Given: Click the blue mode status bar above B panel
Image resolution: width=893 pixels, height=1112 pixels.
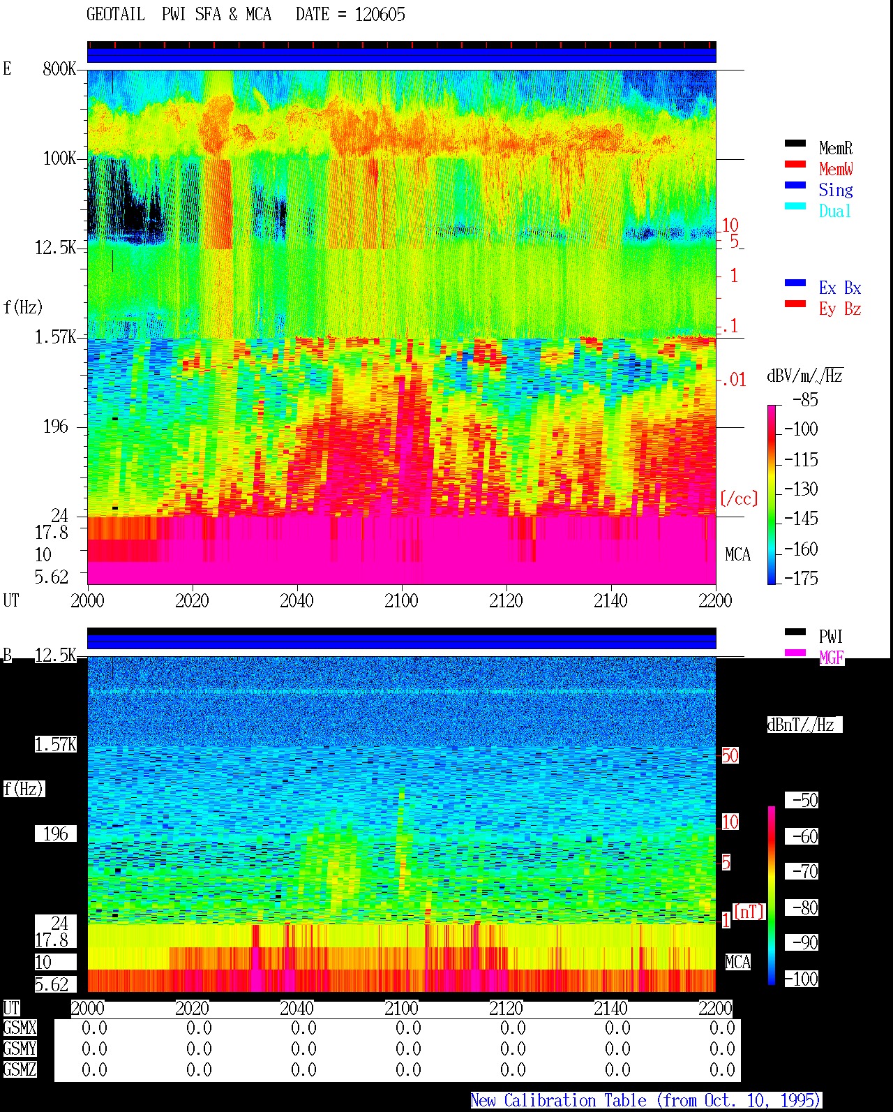Looking at the screenshot, I should coord(401,641).
